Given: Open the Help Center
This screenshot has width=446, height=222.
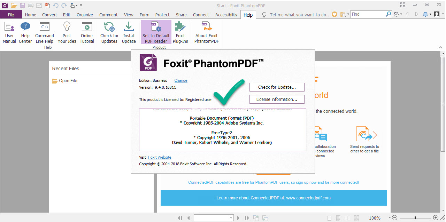Looking at the screenshot, I should pos(25,32).
